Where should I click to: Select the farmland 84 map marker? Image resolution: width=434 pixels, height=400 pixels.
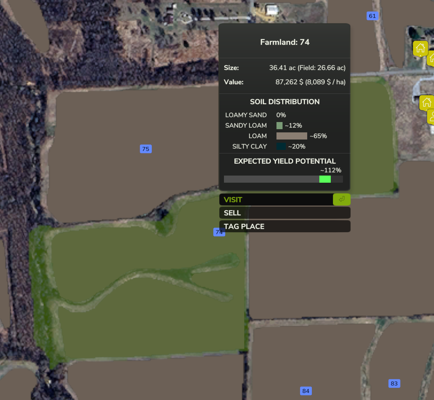click(x=306, y=391)
